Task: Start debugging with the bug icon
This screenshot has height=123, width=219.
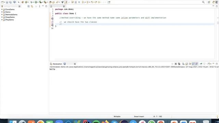Action: [x=31, y=2]
